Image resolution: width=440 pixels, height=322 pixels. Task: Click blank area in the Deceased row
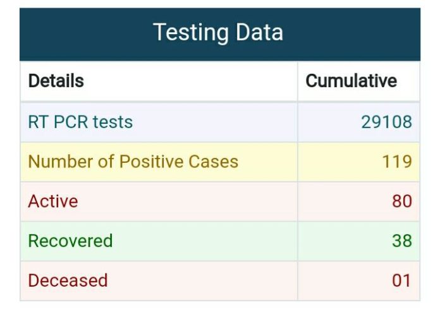tap(202, 280)
